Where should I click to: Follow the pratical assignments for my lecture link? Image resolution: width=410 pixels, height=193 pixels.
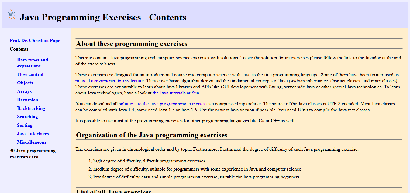tap(109, 80)
